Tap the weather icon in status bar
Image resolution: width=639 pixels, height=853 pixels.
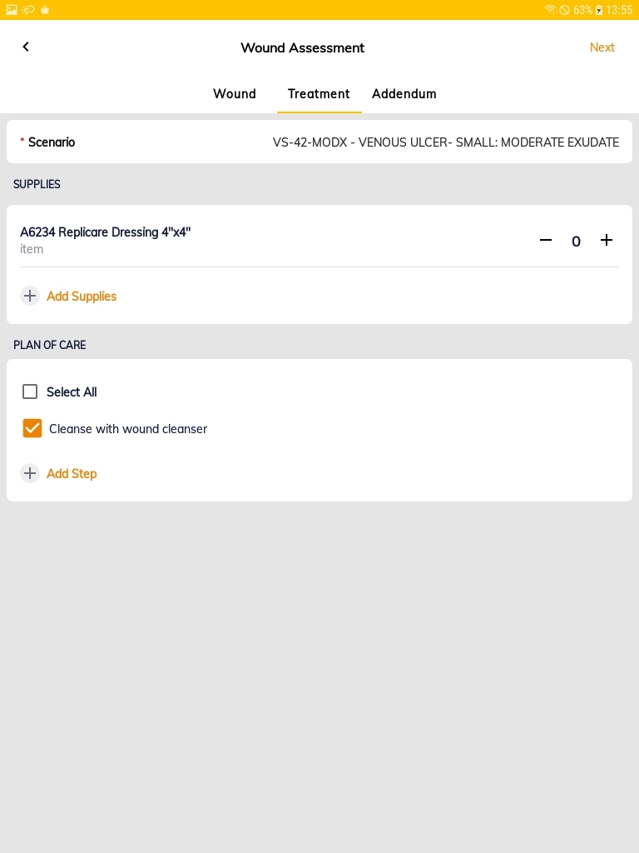28,10
